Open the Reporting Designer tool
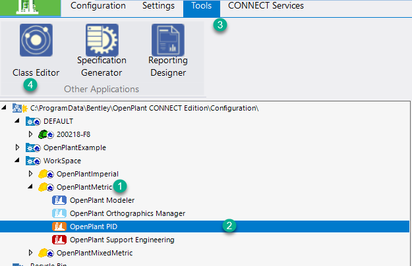 168,50
